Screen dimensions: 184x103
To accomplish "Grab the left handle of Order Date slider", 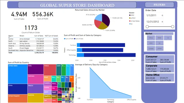I will pos(147,27).
